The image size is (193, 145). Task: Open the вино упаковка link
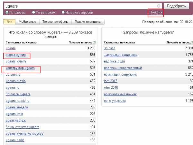(115, 101)
